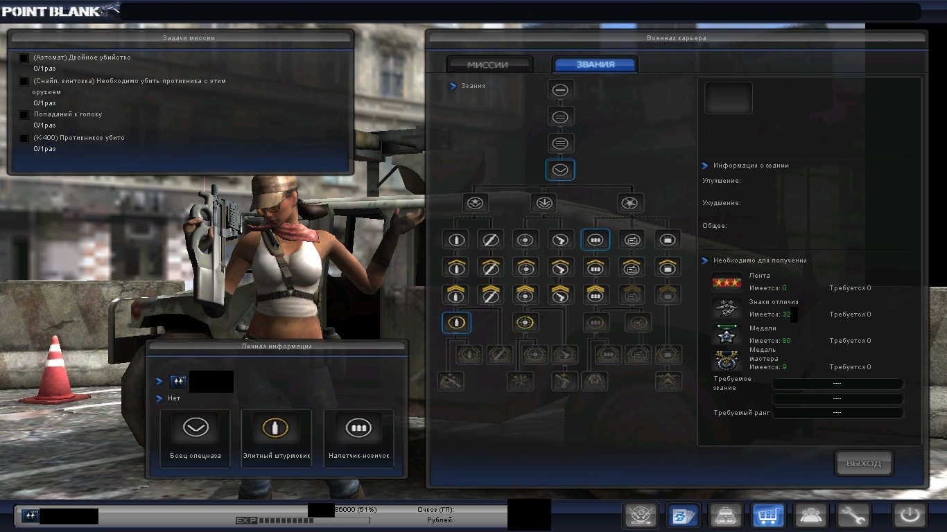Tick the (К-400) Противников убито checkbox

(24, 139)
